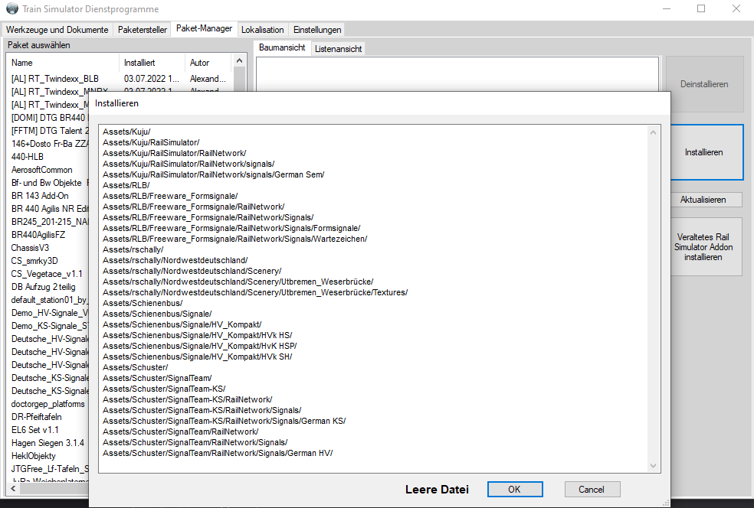
Task: Select the Paket-Manager tab
Action: click(204, 28)
